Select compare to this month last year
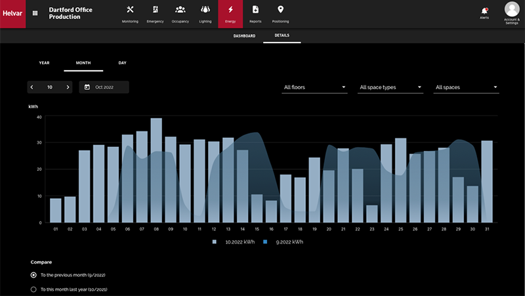 pos(34,289)
